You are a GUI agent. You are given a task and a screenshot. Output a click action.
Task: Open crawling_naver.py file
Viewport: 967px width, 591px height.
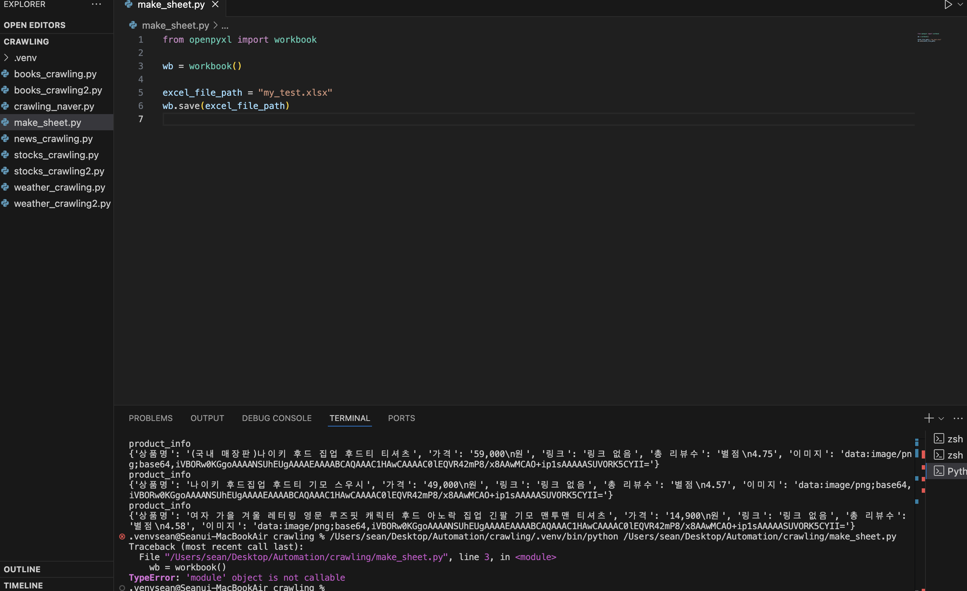coord(54,106)
